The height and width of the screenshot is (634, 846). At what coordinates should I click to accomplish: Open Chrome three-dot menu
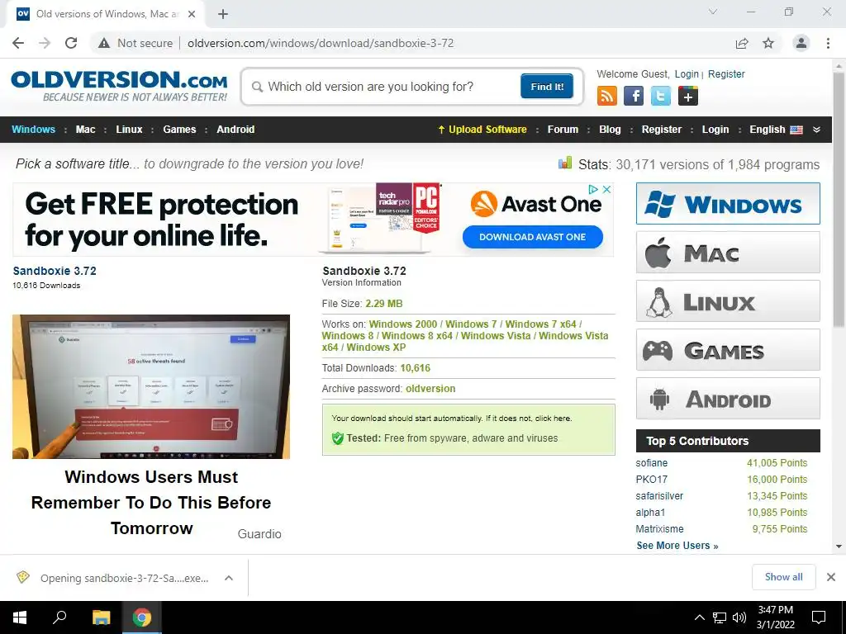click(828, 43)
